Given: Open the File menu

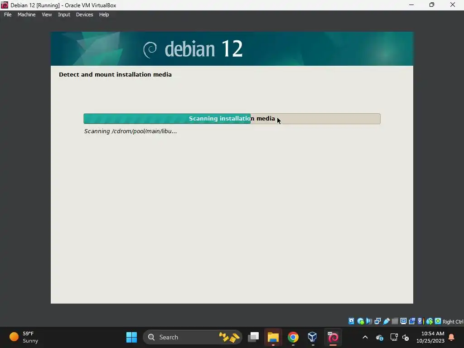Looking at the screenshot, I should click(8, 14).
